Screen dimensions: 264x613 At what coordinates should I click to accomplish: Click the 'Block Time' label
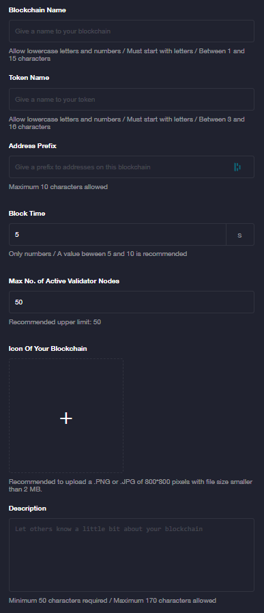27,214
